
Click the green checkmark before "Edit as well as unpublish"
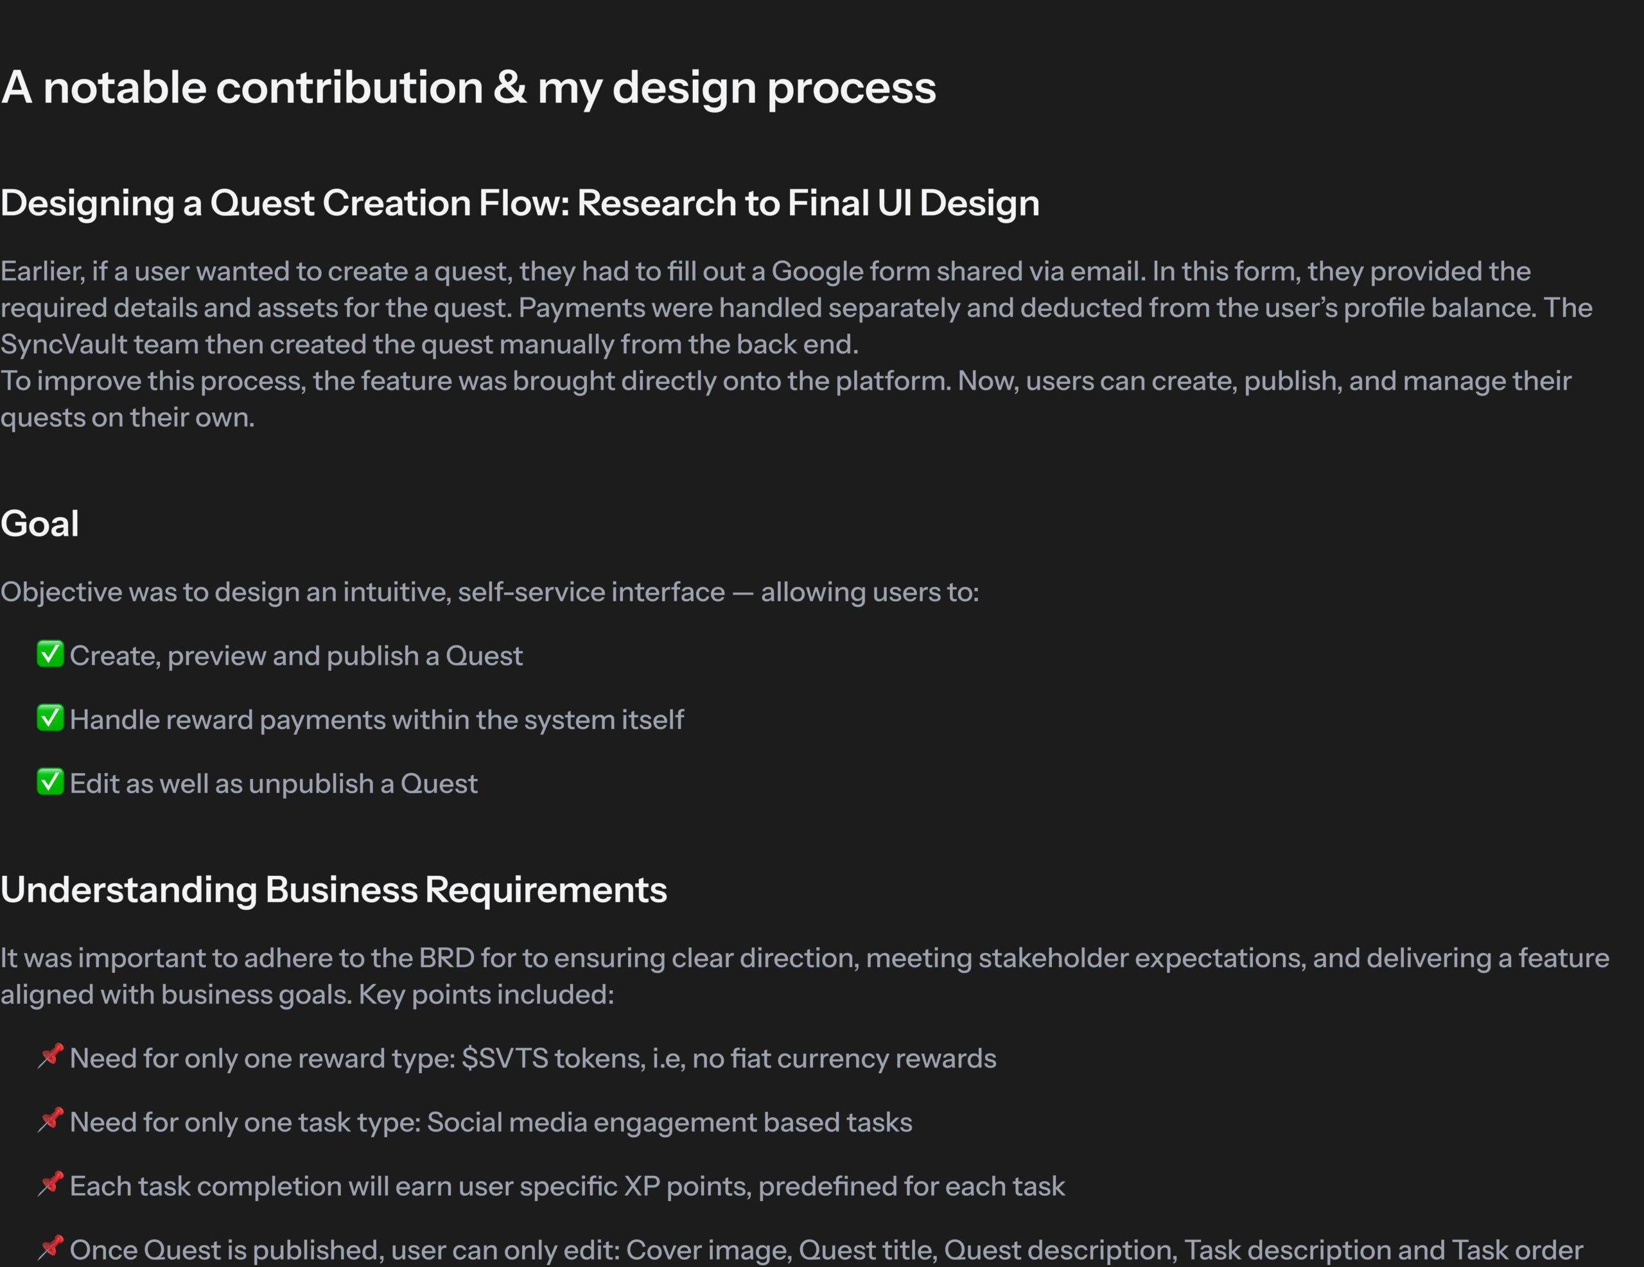coord(49,782)
